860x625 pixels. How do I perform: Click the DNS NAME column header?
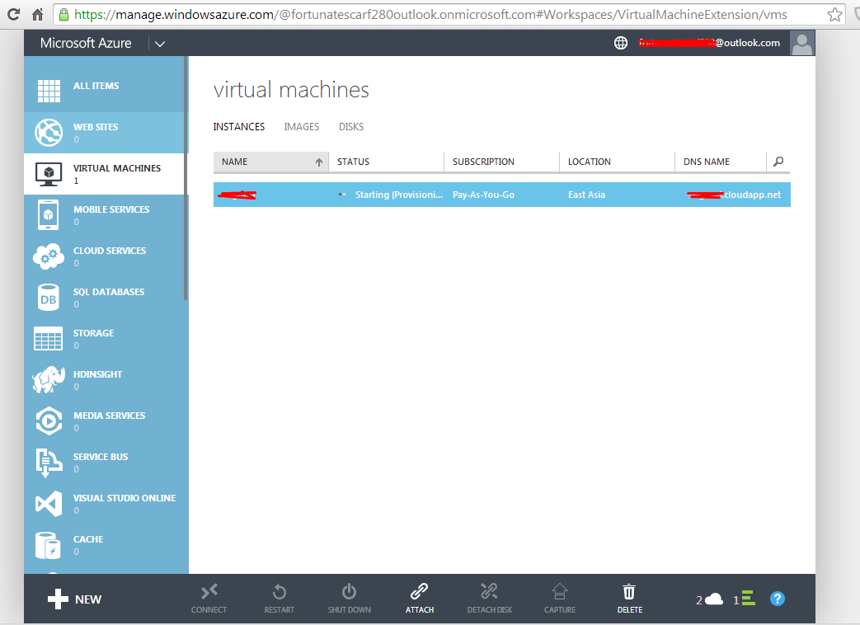(720, 162)
